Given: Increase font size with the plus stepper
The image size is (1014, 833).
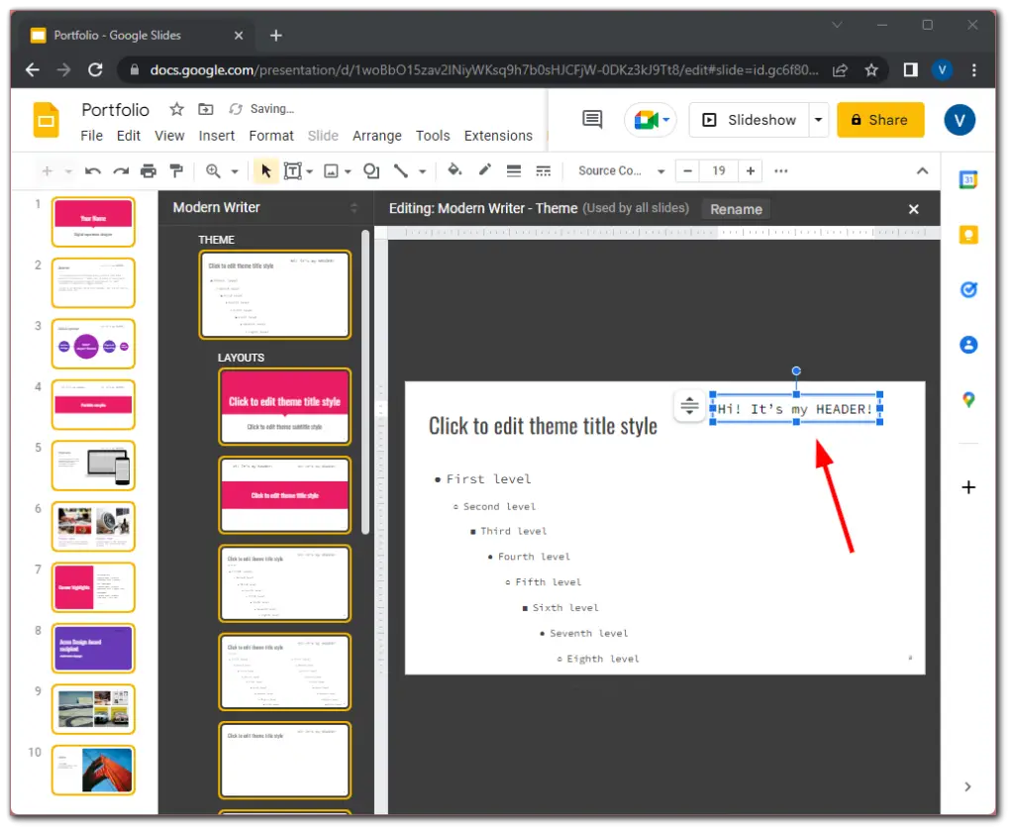Looking at the screenshot, I should [x=751, y=170].
